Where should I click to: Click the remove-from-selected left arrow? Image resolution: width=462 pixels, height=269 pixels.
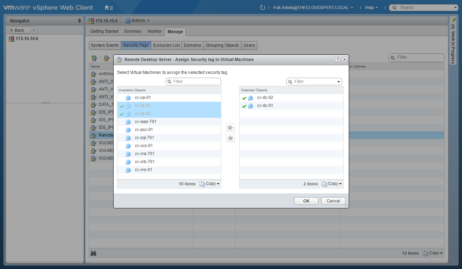tap(230, 138)
